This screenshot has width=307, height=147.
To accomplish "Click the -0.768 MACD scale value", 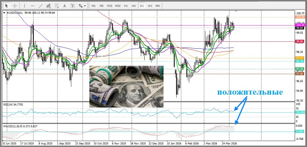I will click(x=300, y=139).
